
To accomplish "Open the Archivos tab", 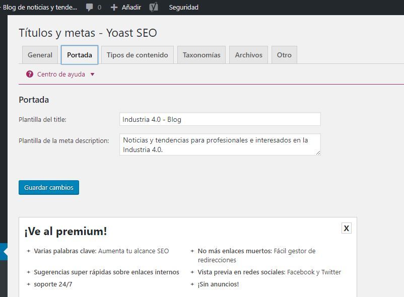I will tap(249, 55).
